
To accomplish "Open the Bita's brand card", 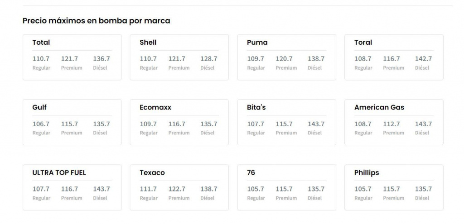I will point(286,122).
